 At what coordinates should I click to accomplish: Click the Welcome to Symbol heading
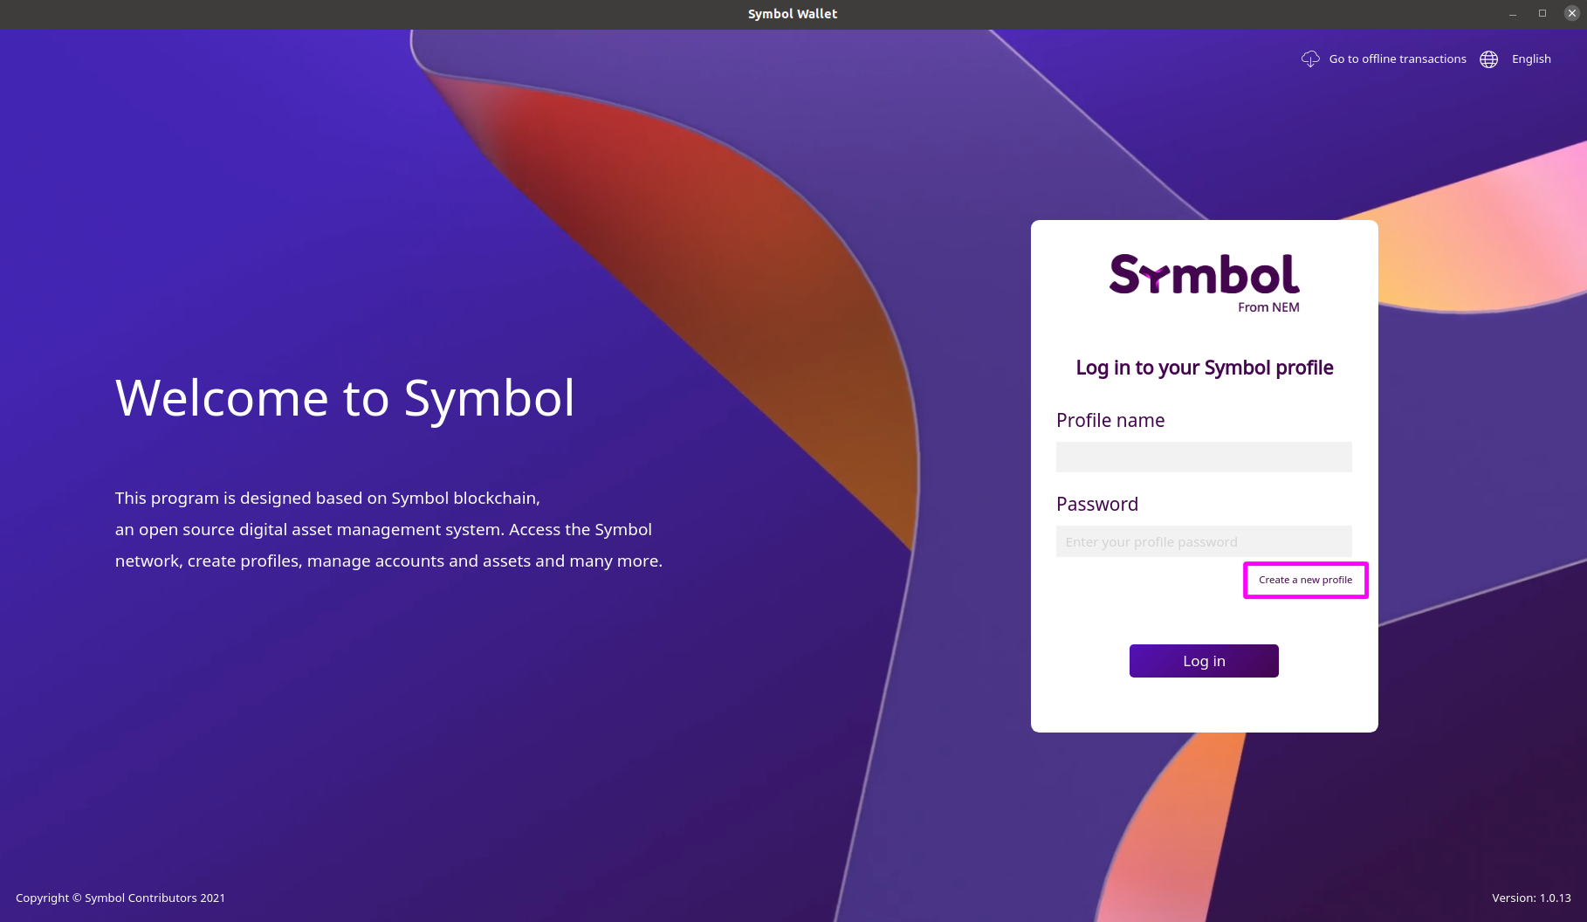point(345,398)
